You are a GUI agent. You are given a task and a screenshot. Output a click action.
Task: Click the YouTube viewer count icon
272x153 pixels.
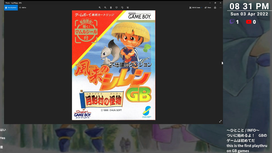248,22
